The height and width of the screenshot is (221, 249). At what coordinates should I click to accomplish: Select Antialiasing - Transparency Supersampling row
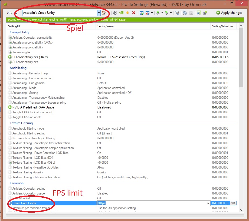click(122, 103)
